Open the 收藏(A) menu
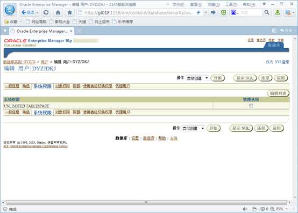Screen dimensions: 298x213 click(x=214, y=4)
